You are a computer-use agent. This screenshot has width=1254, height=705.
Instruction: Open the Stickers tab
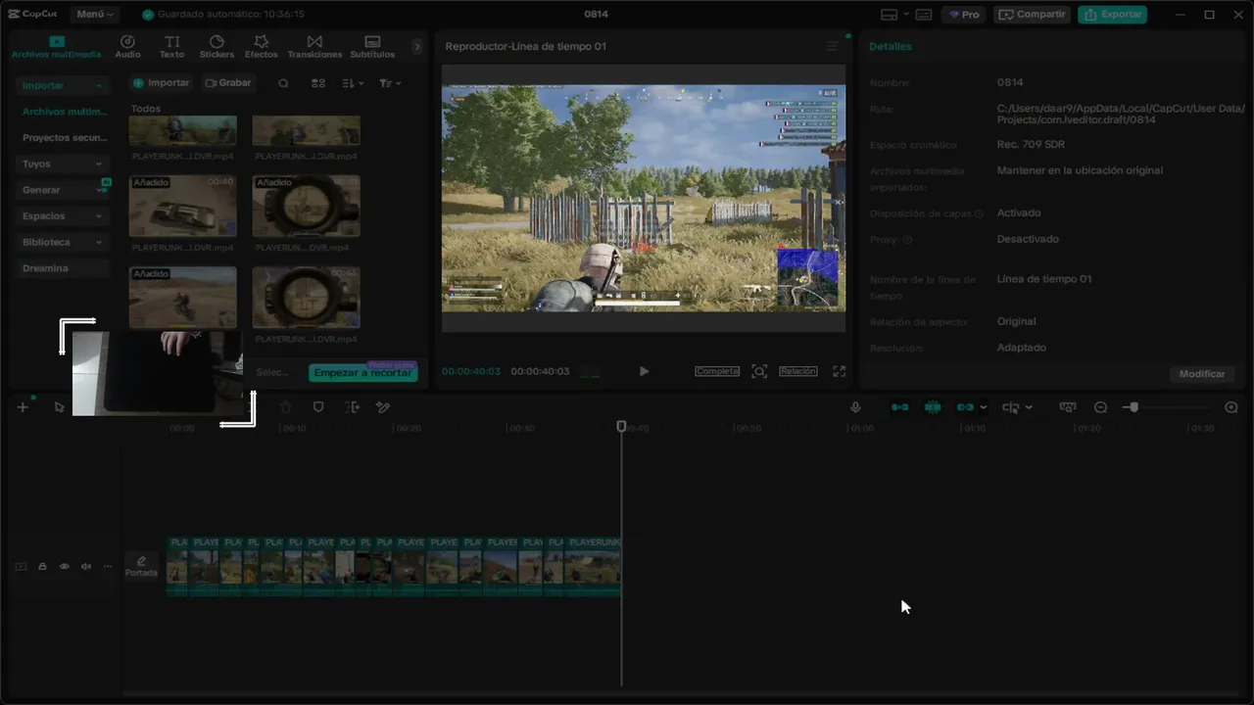coord(217,47)
